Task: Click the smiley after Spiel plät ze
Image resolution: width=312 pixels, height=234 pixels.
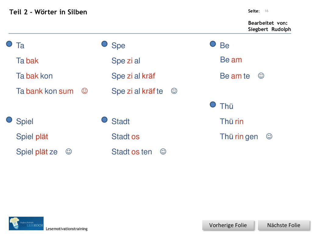Action: (69, 151)
